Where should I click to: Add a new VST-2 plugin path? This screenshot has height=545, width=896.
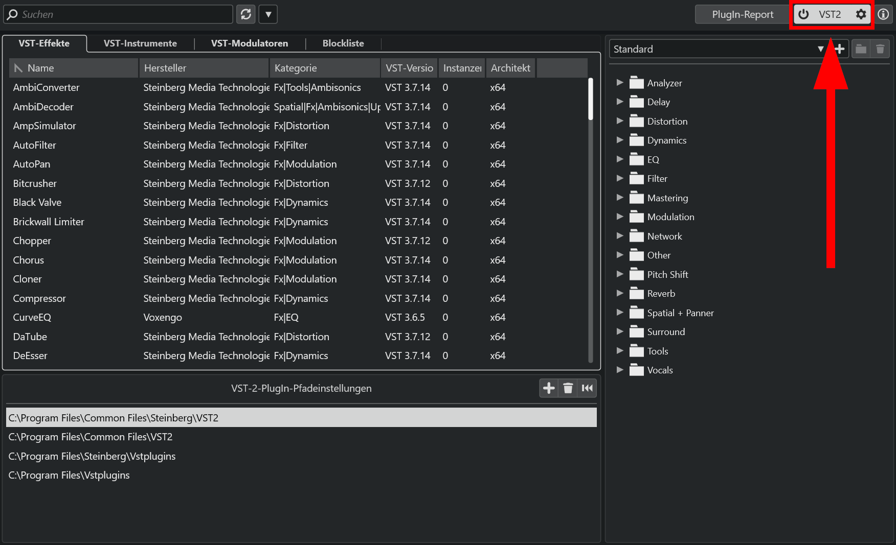coord(548,388)
